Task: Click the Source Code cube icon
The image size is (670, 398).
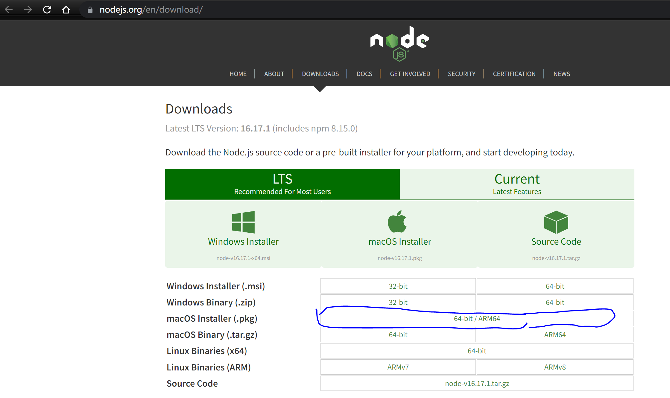Action: pyautogui.click(x=556, y=222)
